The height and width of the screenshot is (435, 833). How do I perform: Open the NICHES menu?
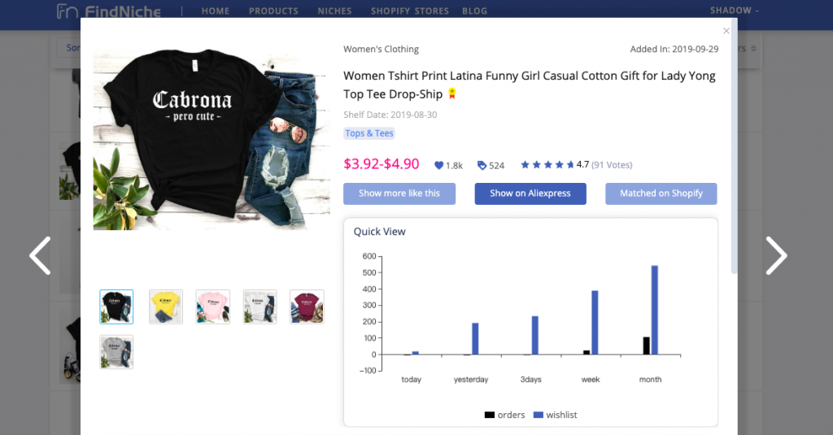334,11
